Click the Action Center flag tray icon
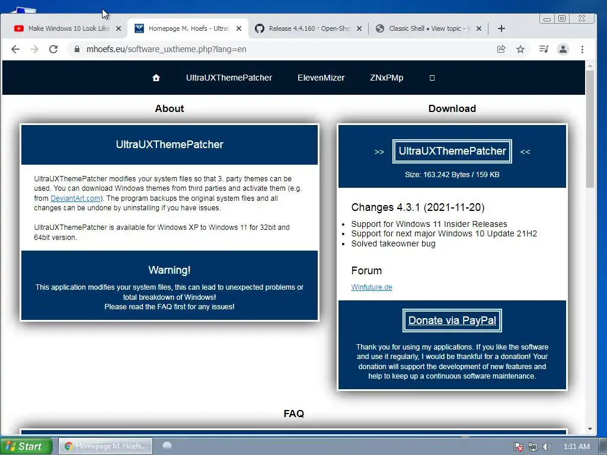 pyautogui.click(x=518, y=447)
